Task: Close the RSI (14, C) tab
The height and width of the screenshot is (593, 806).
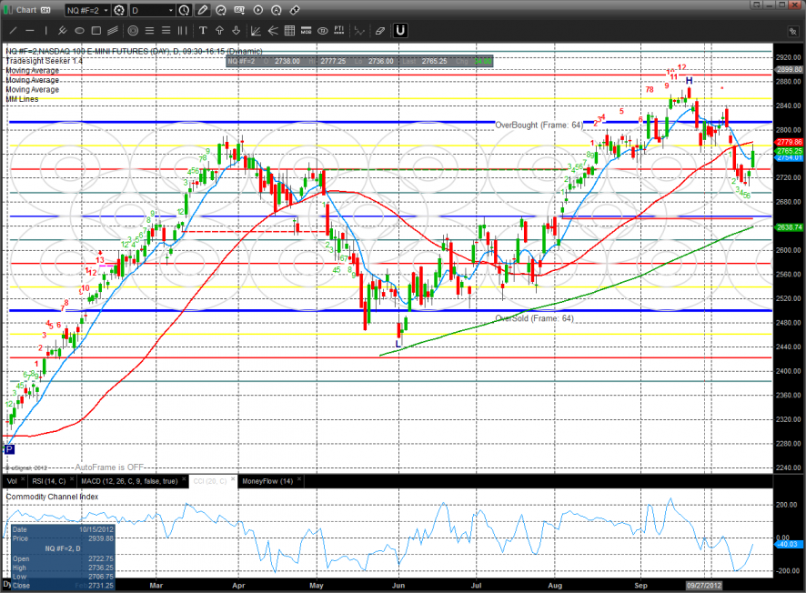Action: pyautogui.click(x=72, y=479)
